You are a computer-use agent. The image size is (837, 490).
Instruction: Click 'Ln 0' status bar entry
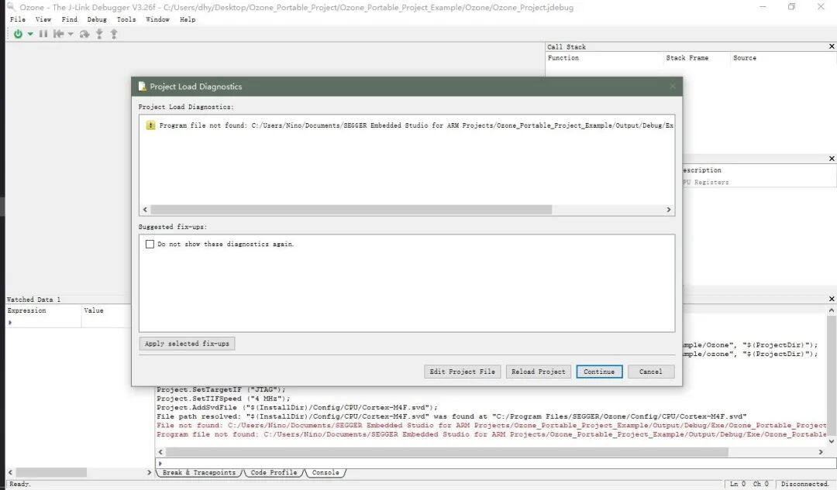[737, 484]
